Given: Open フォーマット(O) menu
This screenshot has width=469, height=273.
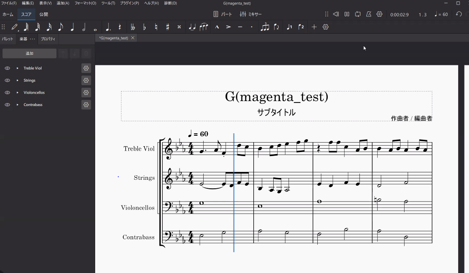Looking at the screenshot, I should 85,3.
